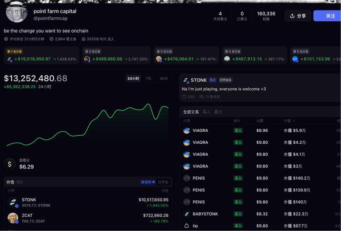The height and width of the screenshot is (231, 341).
Task: Click the portfolio value $13,252,480.68
Action: pos(36,79)
